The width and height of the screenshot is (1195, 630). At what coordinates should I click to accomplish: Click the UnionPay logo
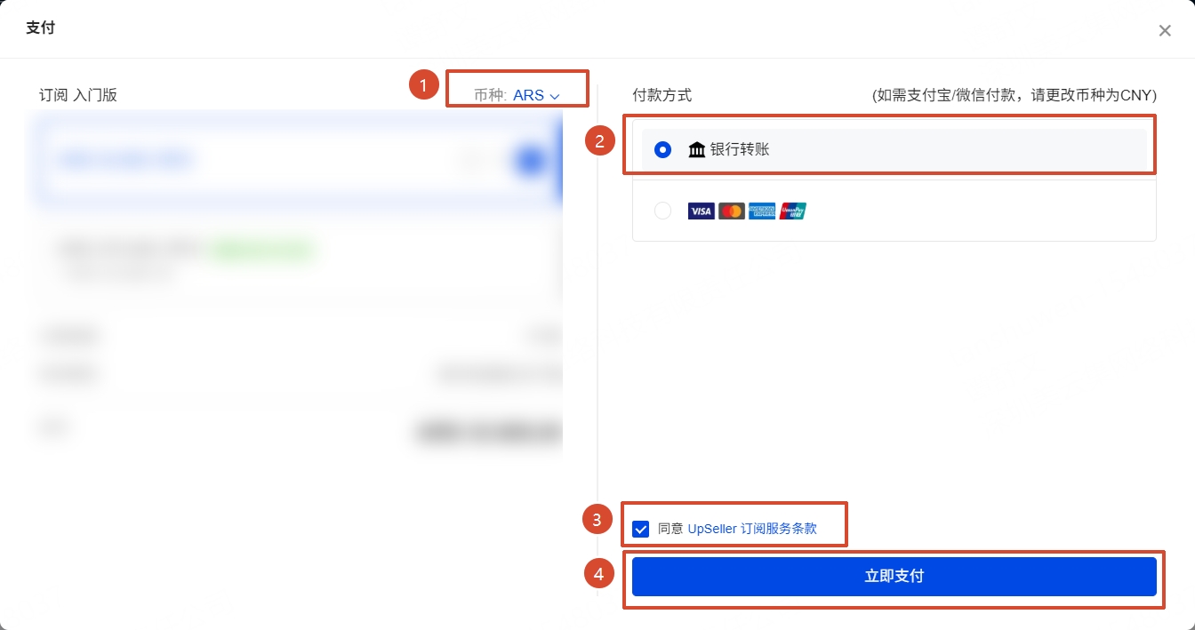793,211
